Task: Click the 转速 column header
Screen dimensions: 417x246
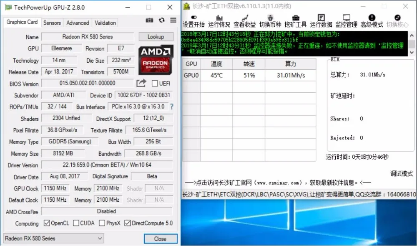Action: pyautogui.click(x=249, y=64)
